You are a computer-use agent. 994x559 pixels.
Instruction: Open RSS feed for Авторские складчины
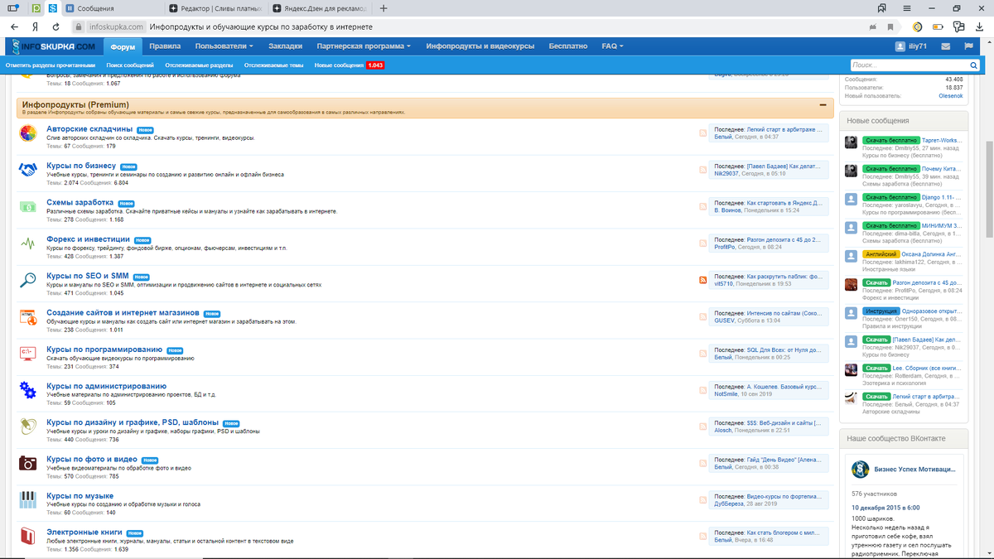(703, 133)
